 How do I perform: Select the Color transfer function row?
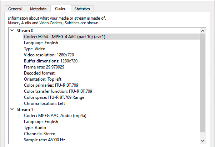pos(58,91)
